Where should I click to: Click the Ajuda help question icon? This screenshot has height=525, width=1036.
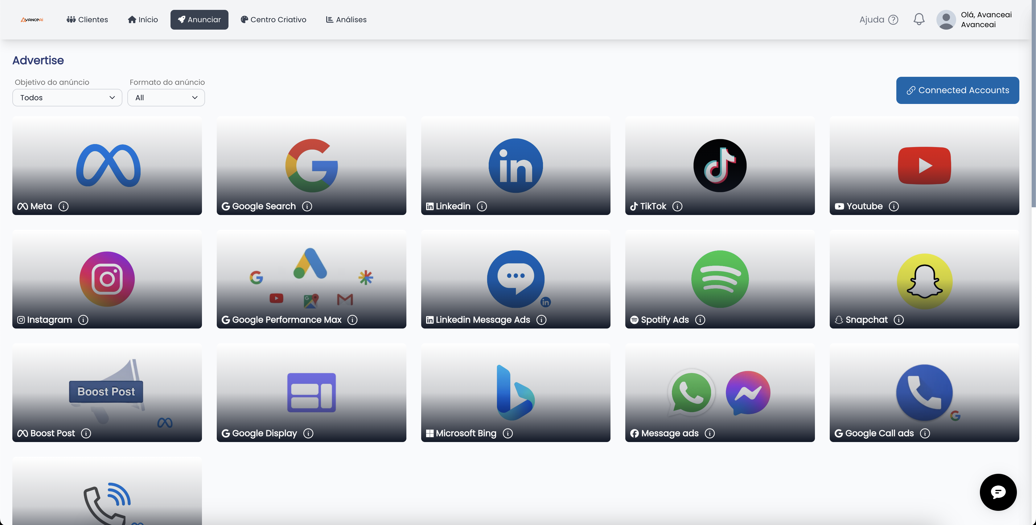click(x=893, y=20)
